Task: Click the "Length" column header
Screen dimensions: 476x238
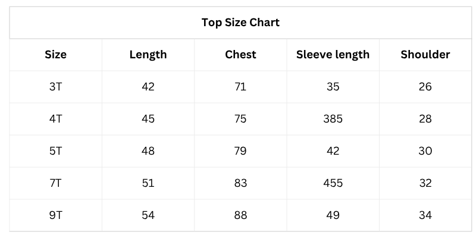Action: [148, 55]
